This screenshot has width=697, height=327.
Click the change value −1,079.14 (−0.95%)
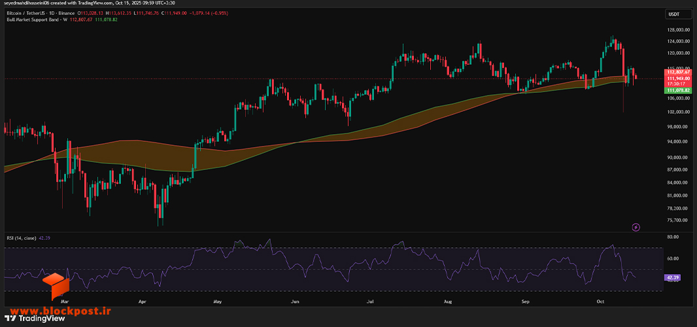pos(209,13)
